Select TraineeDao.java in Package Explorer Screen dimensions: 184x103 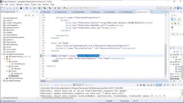point(18,64)
